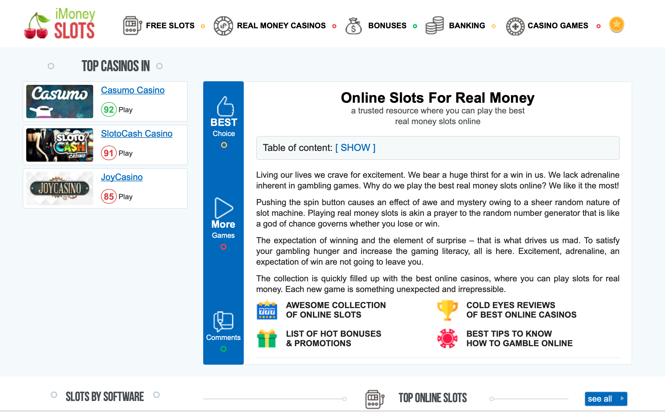This screenshot has height=412, width=665.
Task: Open the Bonuses menu item
Action: 387,26
